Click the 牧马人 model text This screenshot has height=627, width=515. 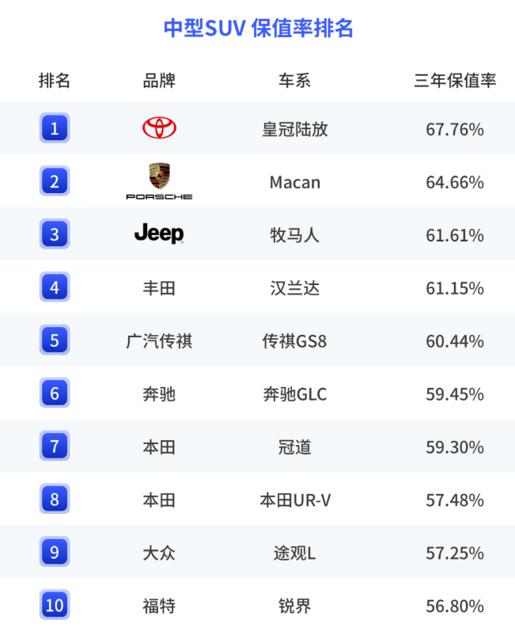click(294, 235)
